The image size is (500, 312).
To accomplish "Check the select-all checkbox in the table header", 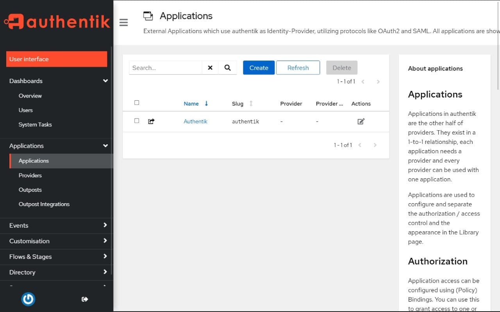I will tap(137, 102).
